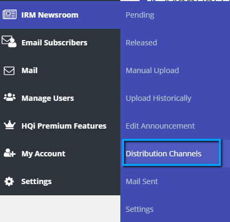The image size is (230, 222).
Task: Open Mail Sent in the submenu
Action: [142, 181]
